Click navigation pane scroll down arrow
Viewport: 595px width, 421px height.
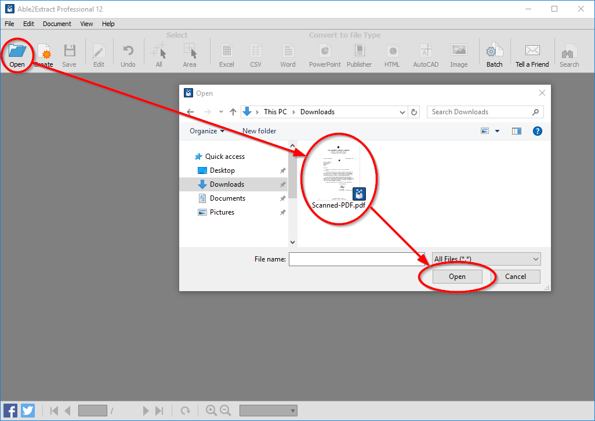[292, 242]
